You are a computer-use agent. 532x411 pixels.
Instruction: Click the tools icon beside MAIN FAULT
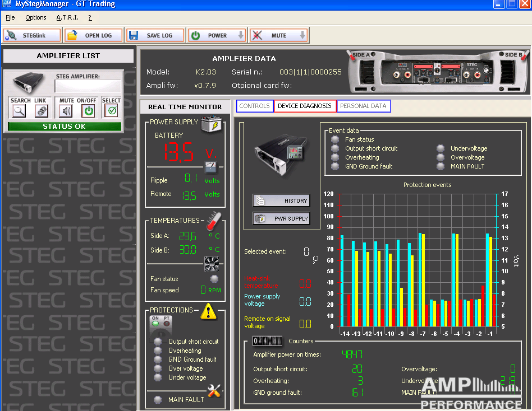coord(214,391)
